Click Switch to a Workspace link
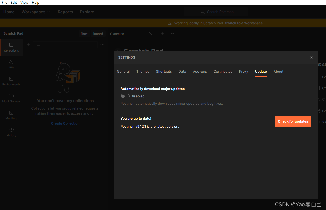Screen dimensions: 326x210 [244, 23]
